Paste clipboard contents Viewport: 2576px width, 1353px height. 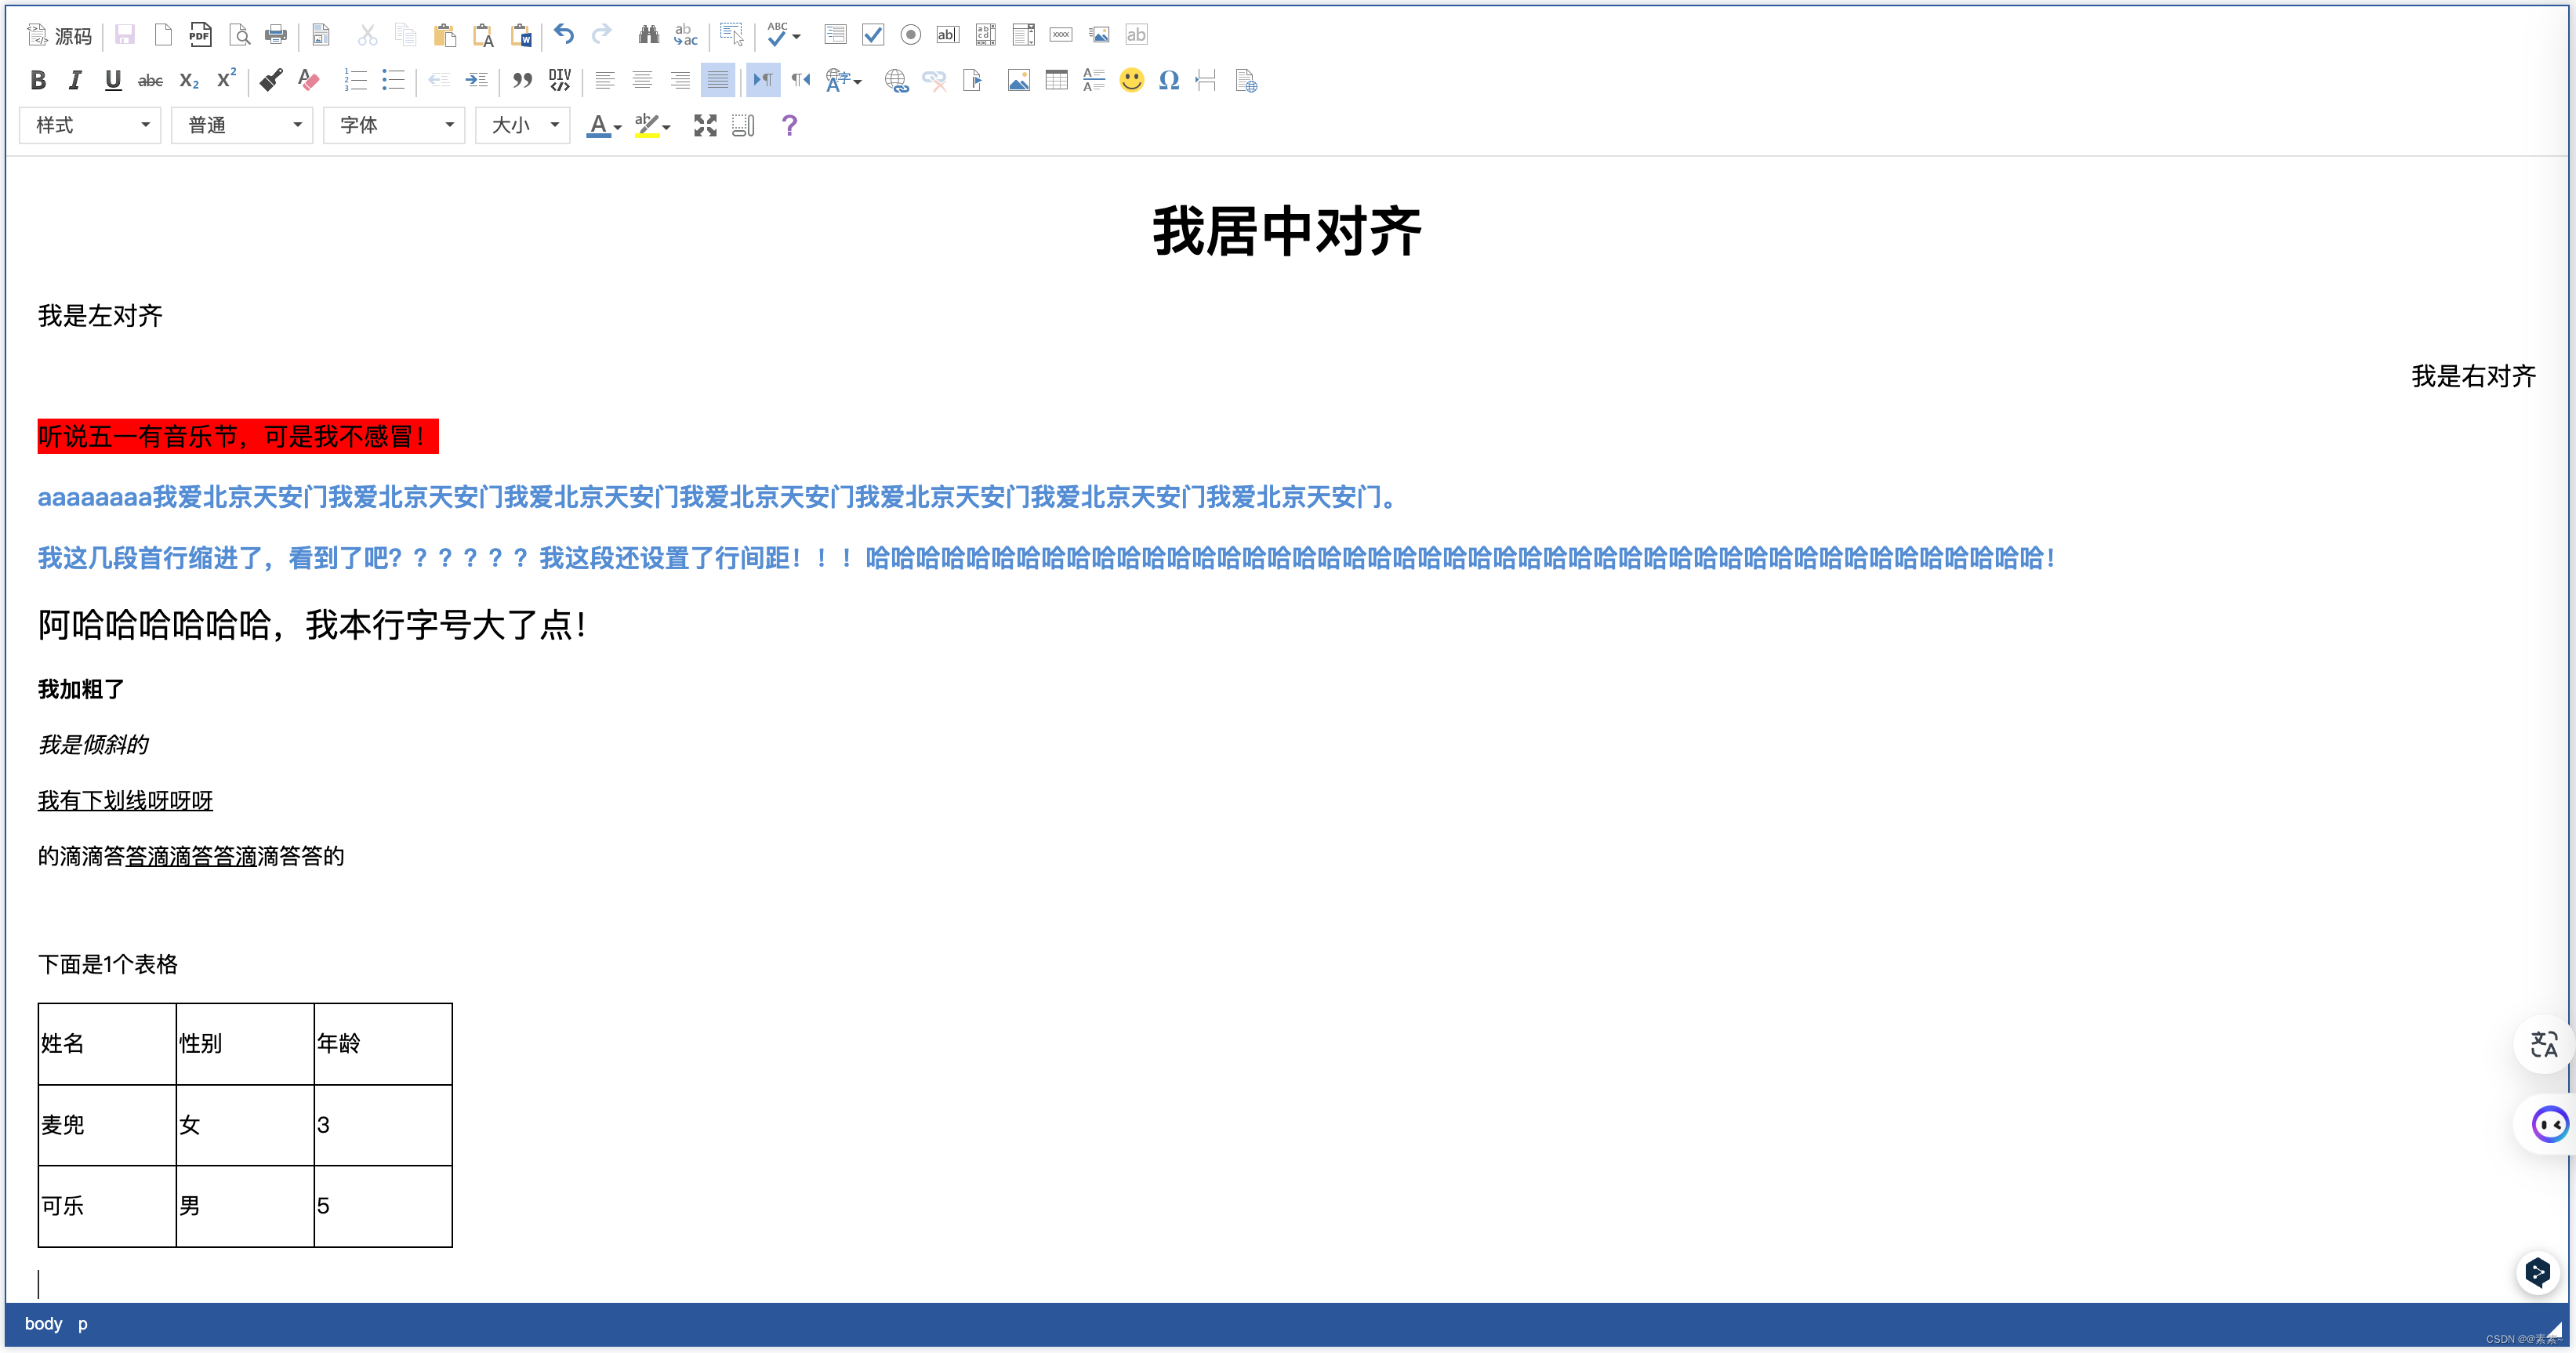445,35
